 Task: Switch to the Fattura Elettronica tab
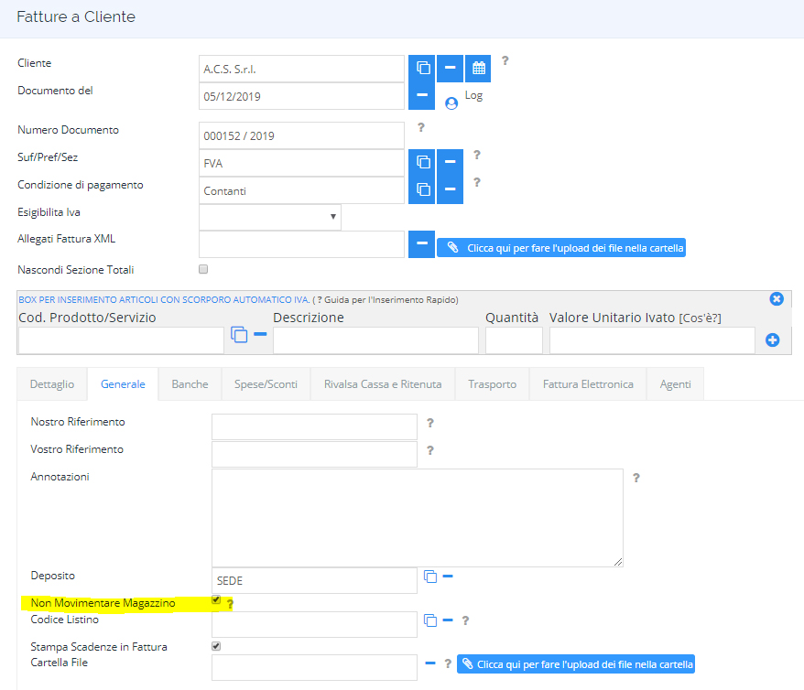(x=588, y=384)
